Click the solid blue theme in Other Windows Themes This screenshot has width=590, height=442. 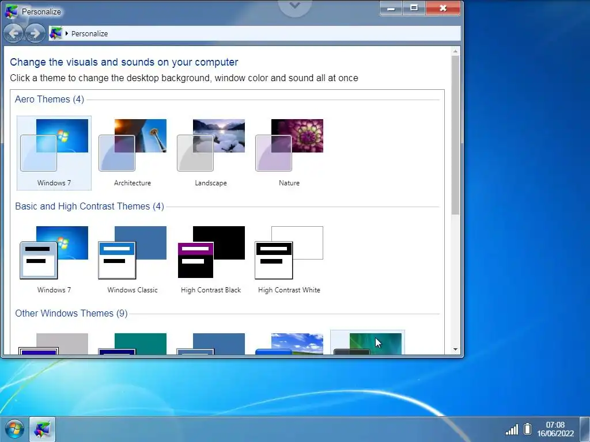click(211, 344)
